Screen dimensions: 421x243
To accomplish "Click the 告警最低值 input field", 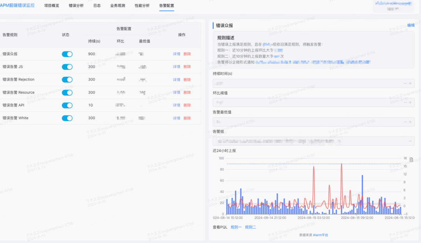I will 313,122.
